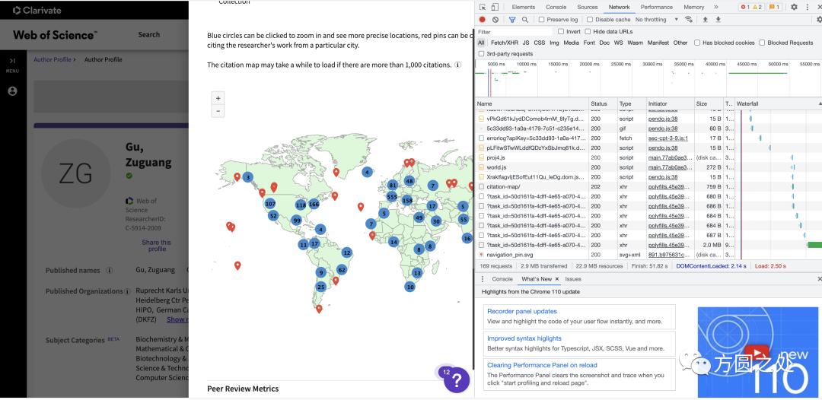Check Blocked Requests
This screenshot has height=400, width=822.
[x=762, y=43]
